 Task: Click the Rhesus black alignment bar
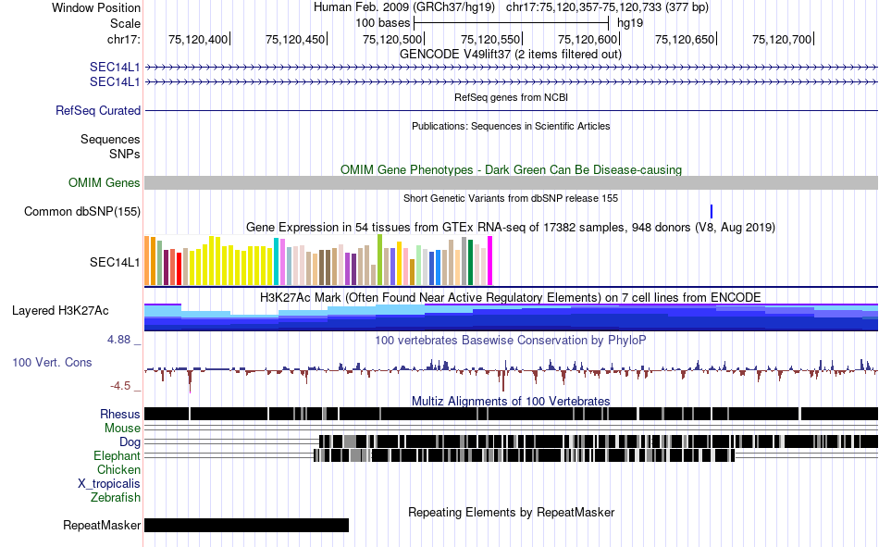pos(511,414)
